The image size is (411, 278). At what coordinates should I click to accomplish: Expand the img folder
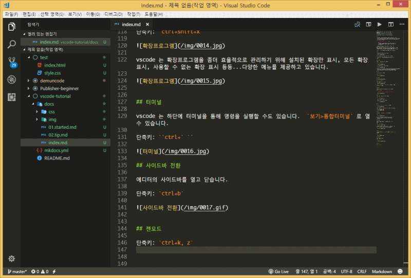pyautogui.click(x=37, y=120)
